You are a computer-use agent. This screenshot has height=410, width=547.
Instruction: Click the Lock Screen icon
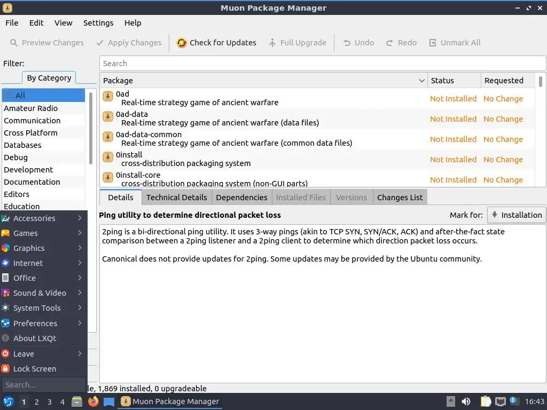click(5, 368)
